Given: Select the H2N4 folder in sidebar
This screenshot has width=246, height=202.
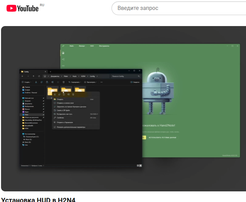Looking at the screenshot, I should 25,129.
